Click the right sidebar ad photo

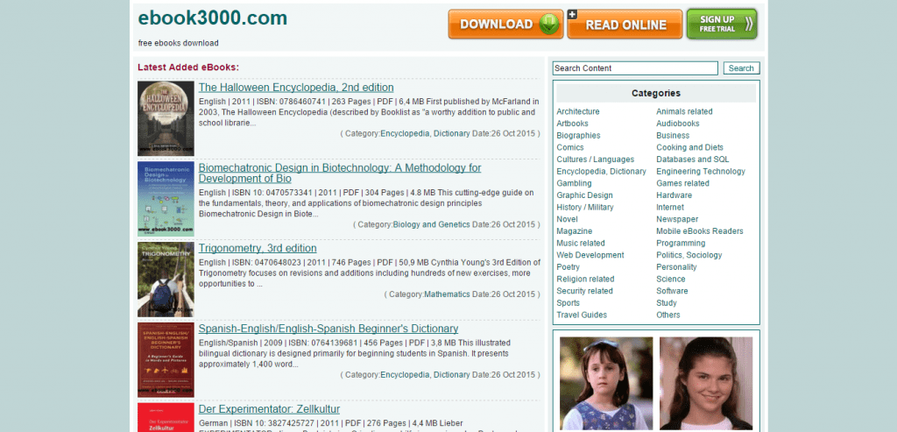(x=707, y=383)
